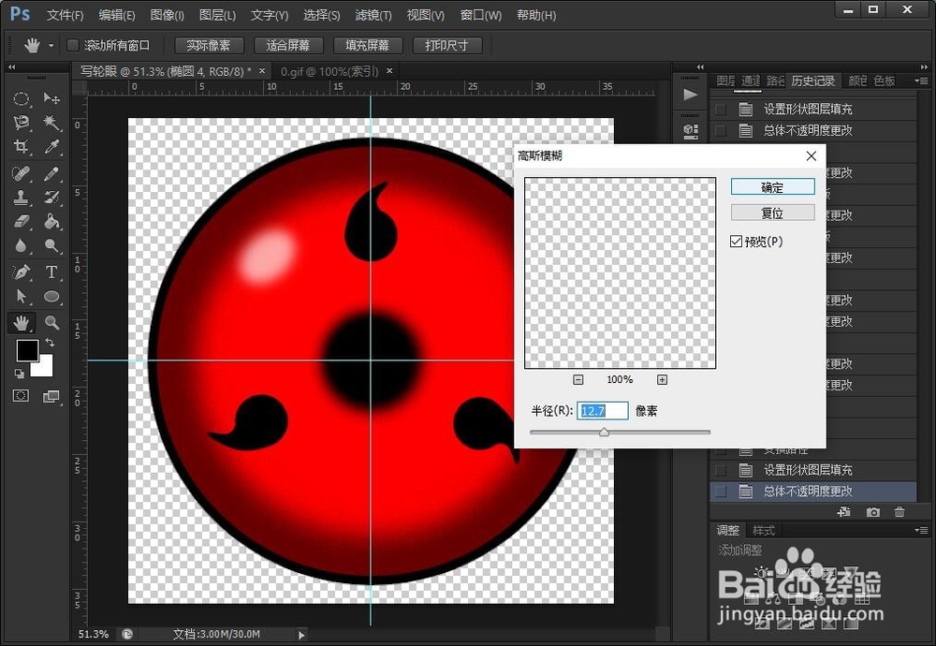The height and width of the screenshot is (646, 936).
Task: Open History panel flyout menu
Action: [x=921, y=81]
